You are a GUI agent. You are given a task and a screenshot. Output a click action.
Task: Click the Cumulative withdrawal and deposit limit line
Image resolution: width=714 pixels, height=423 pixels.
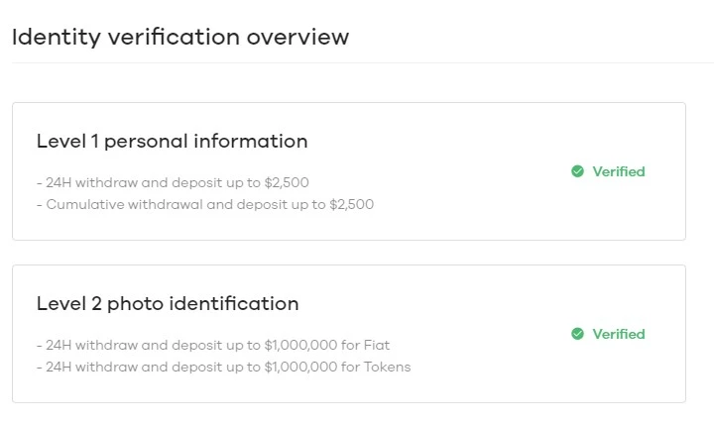coord(205,205)
